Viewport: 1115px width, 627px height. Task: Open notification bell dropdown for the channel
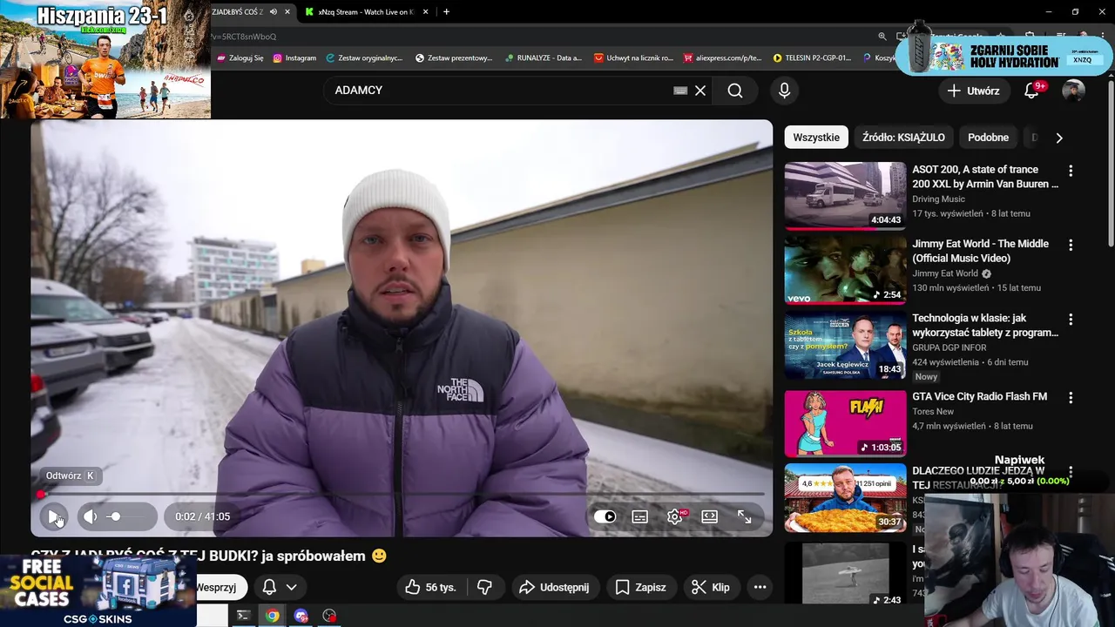[280, 587]
